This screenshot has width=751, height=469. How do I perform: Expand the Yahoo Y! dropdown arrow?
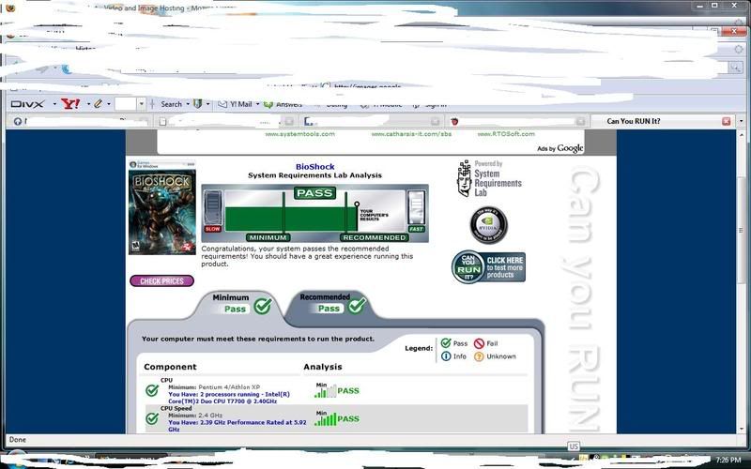[x=88, y=104]
